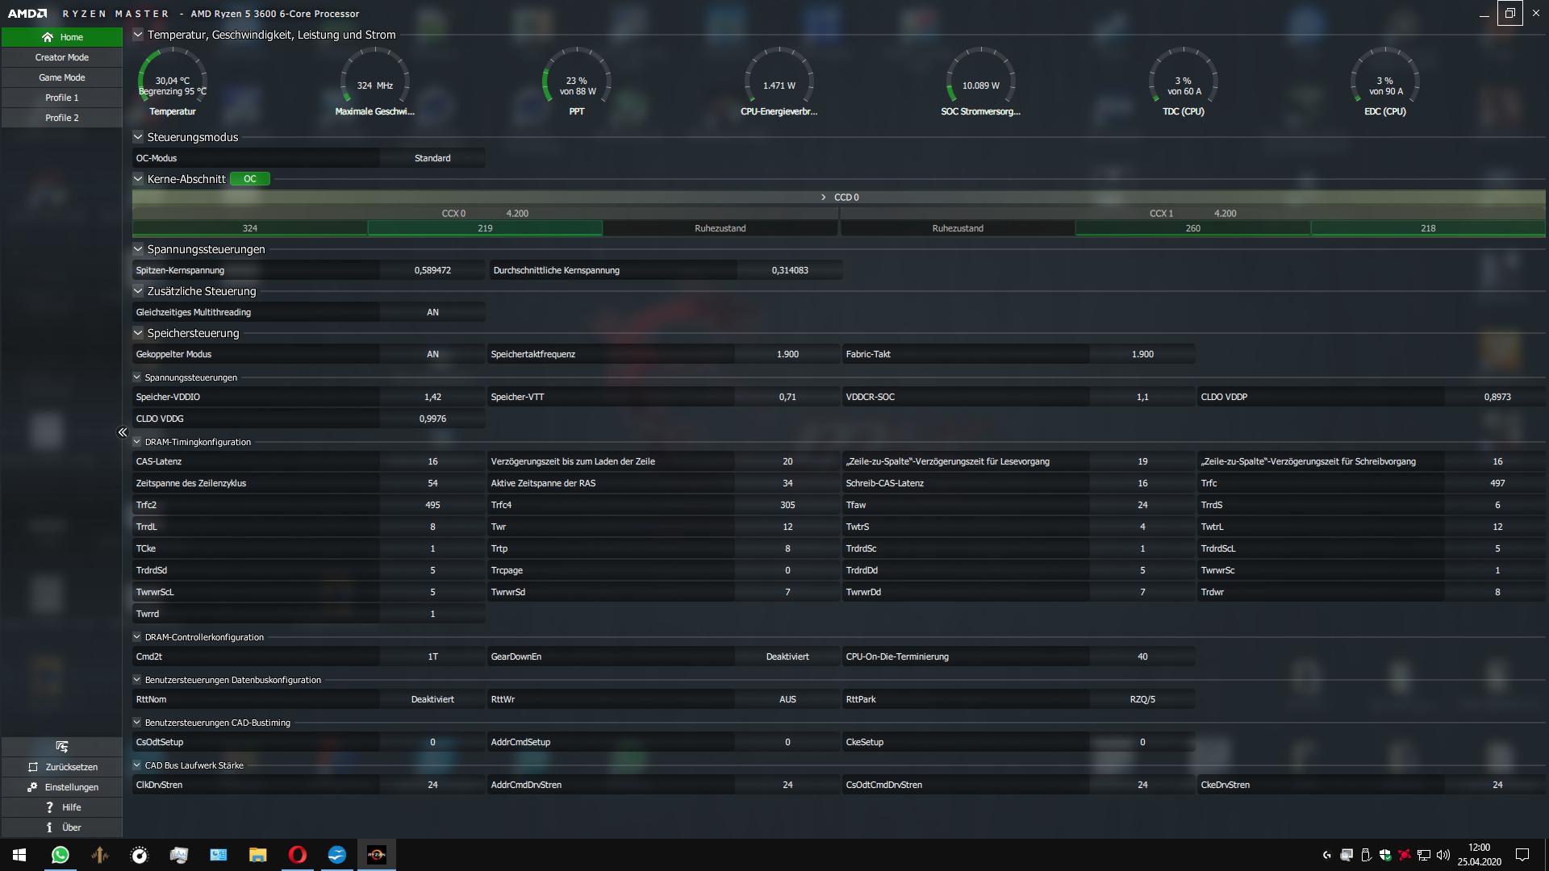
Task: Open WhatsApp from the taskbar
Action: 61,855
